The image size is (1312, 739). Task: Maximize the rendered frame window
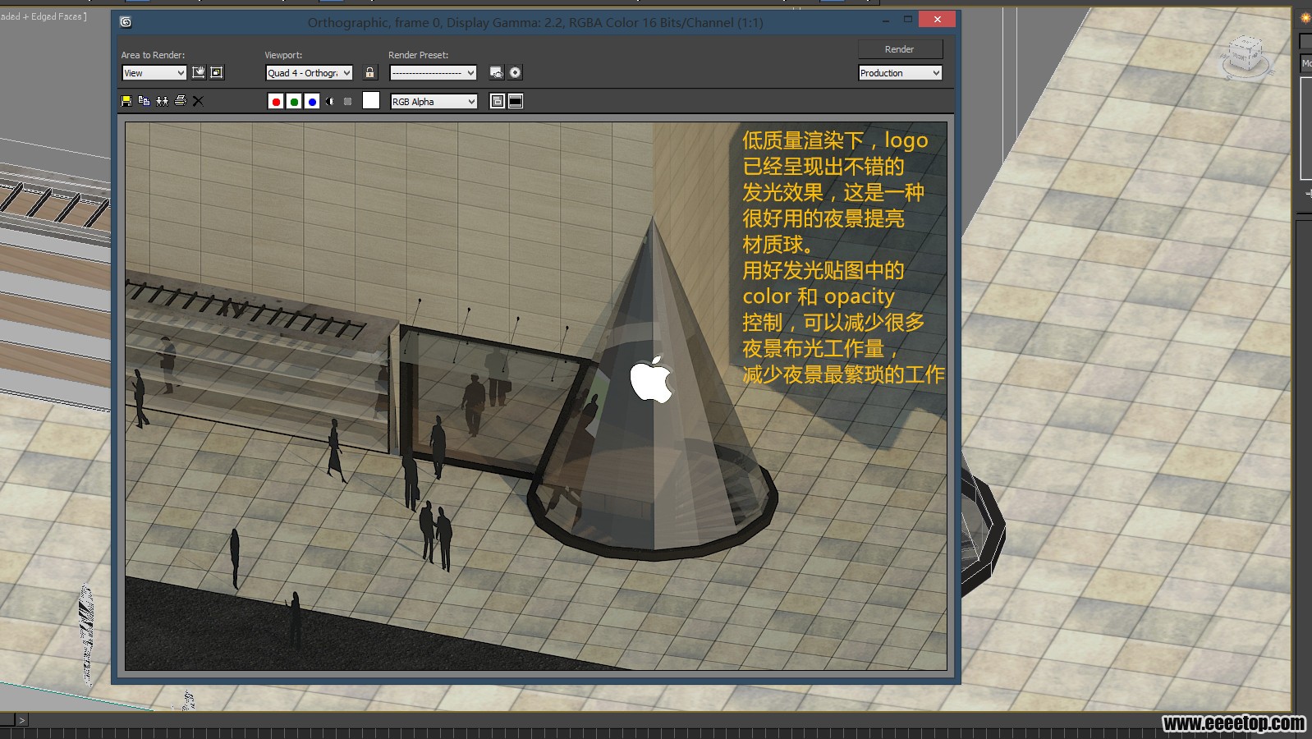click(908, 20)
